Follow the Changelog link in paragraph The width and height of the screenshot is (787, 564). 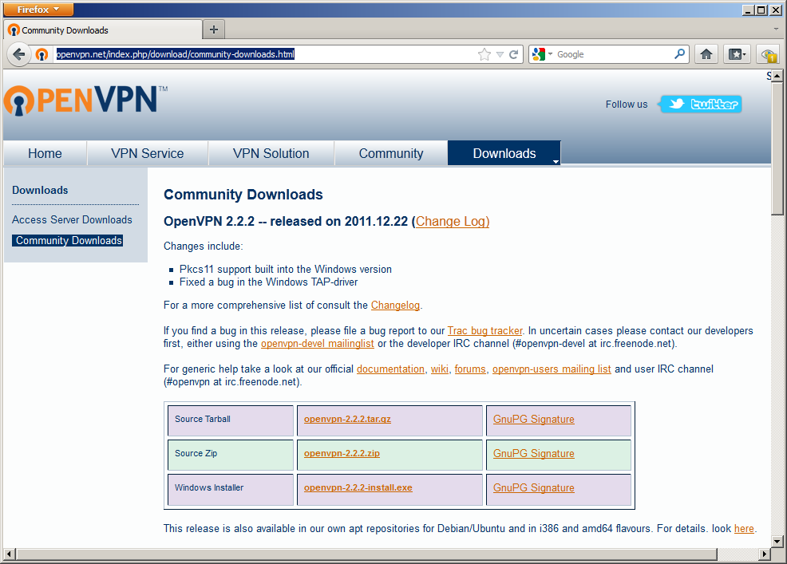tap(396, 305)
